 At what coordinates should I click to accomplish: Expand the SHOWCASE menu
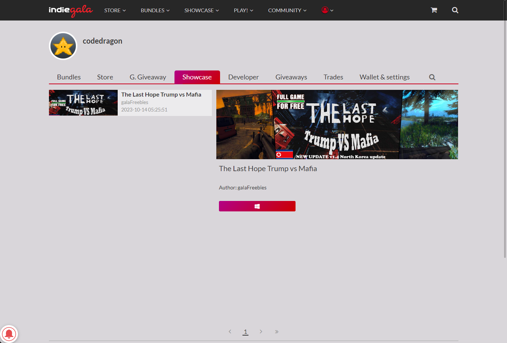[202, 10]
